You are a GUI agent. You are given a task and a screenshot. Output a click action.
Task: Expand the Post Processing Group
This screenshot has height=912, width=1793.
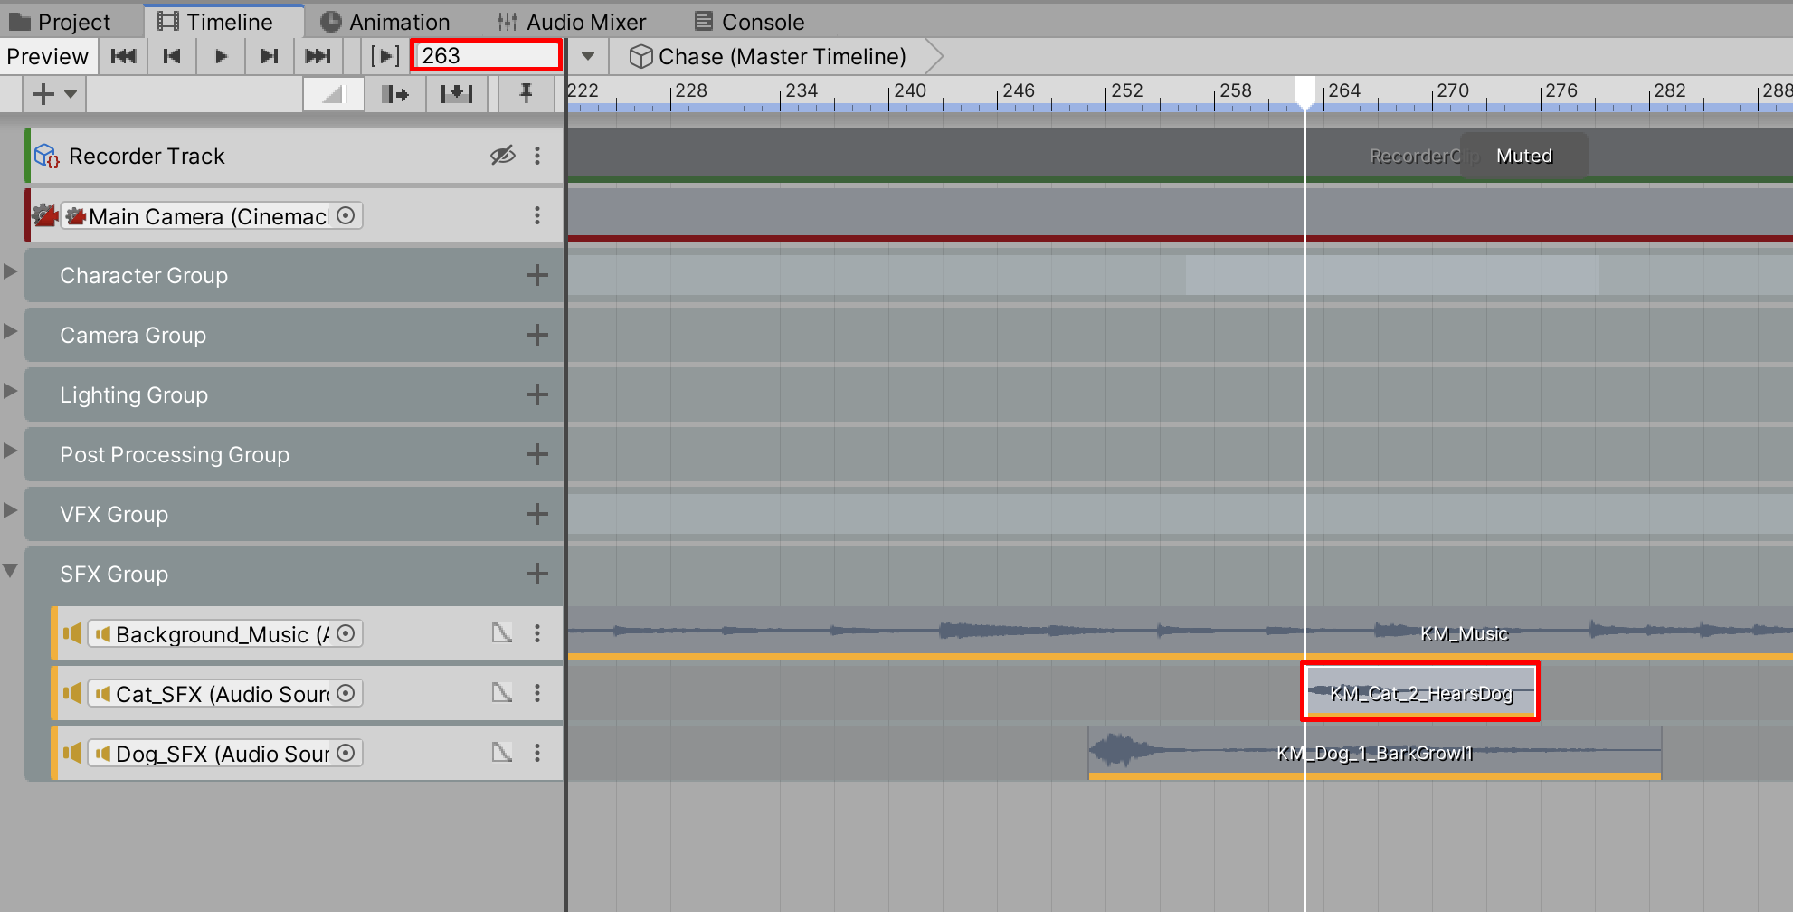coord(11,451)
